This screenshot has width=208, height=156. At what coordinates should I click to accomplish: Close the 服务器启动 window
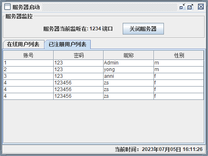pyautogui.click(x=201, y=7)
